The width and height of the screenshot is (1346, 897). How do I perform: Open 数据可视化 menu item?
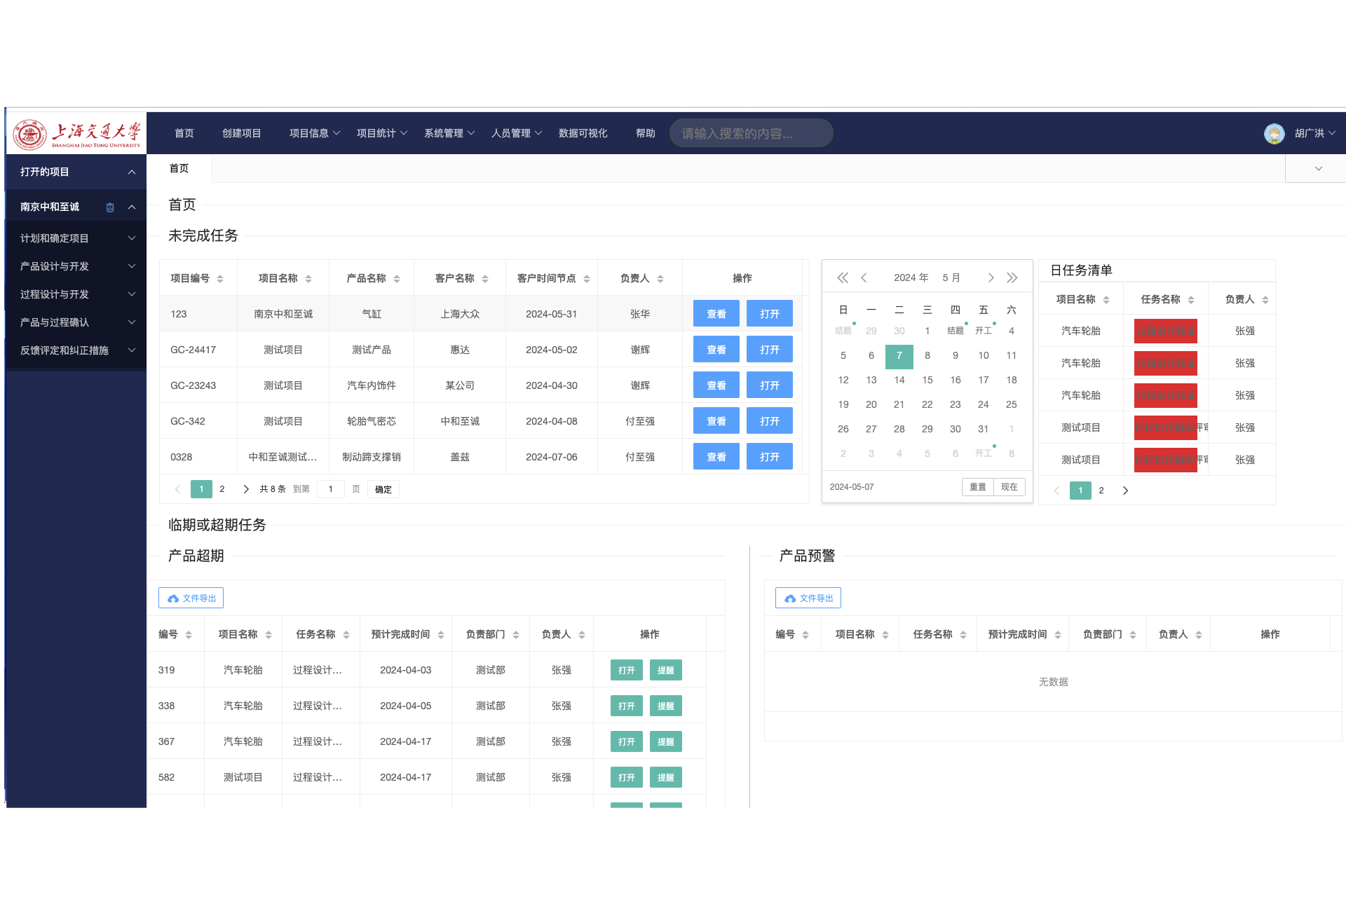pyautogui.click(x=583, y=133)
